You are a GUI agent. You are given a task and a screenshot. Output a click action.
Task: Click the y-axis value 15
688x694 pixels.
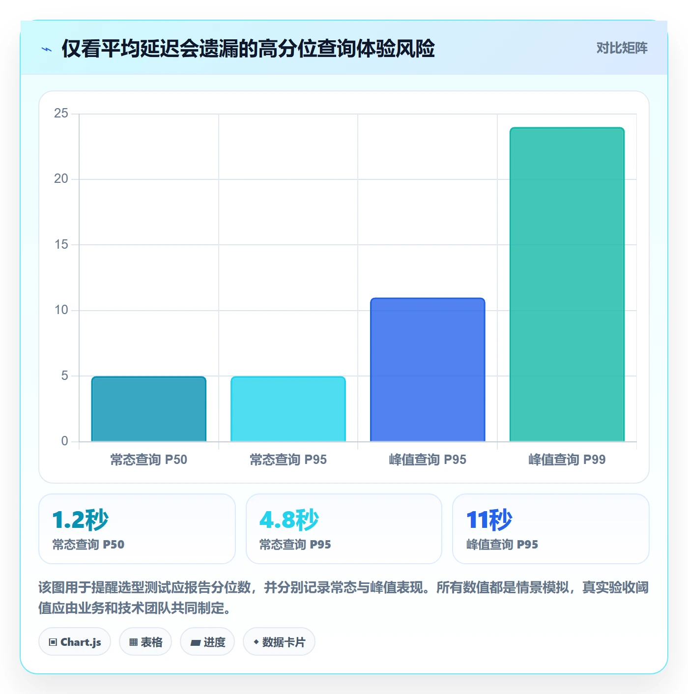coord(61,244)
